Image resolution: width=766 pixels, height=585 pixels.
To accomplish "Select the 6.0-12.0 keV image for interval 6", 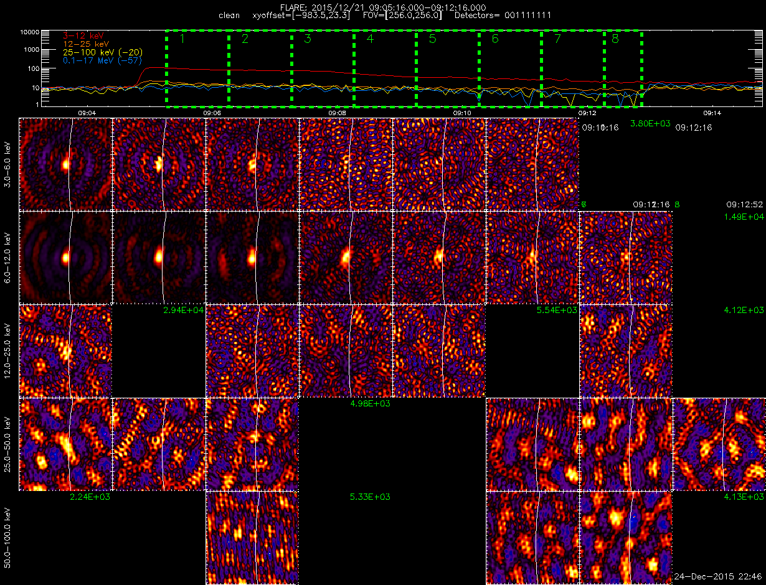I will 532,257.
